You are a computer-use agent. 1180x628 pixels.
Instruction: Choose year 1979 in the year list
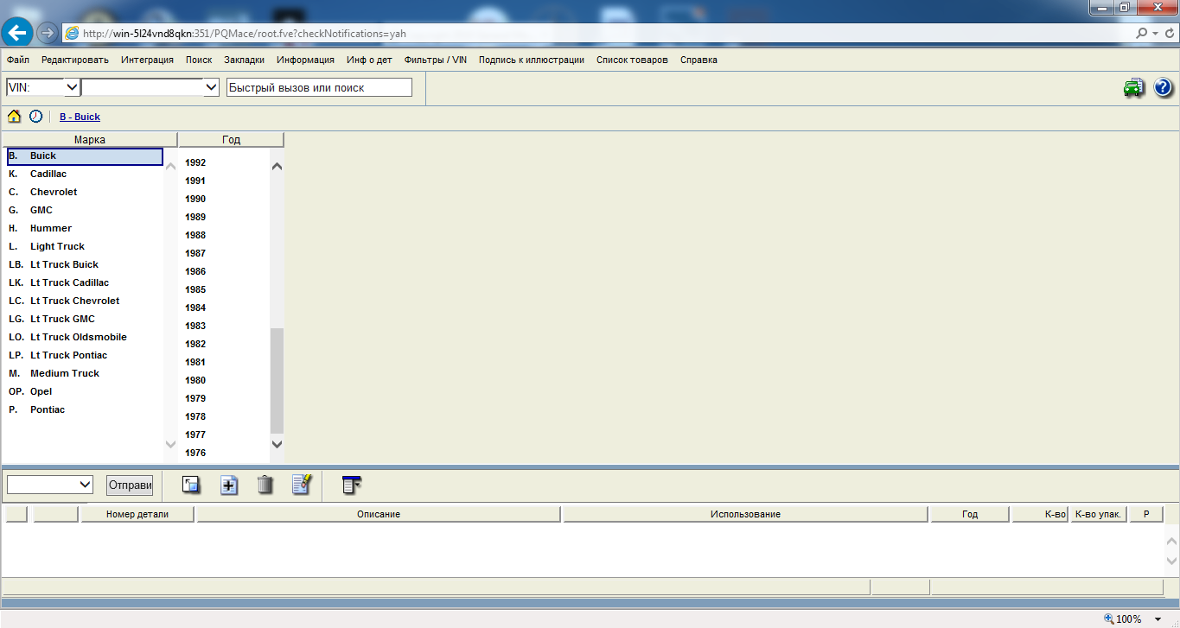click(x=195, y=398)
